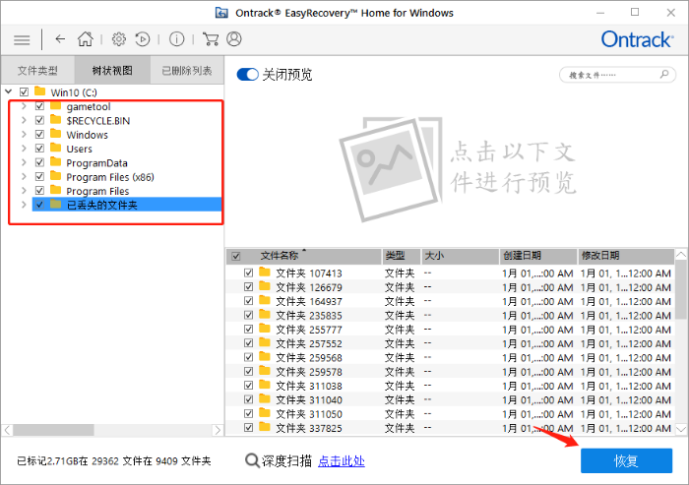Viewport: 689px width, 485px height.
Task: Sort by 修改日期 column header
Action: click(626, 256)
